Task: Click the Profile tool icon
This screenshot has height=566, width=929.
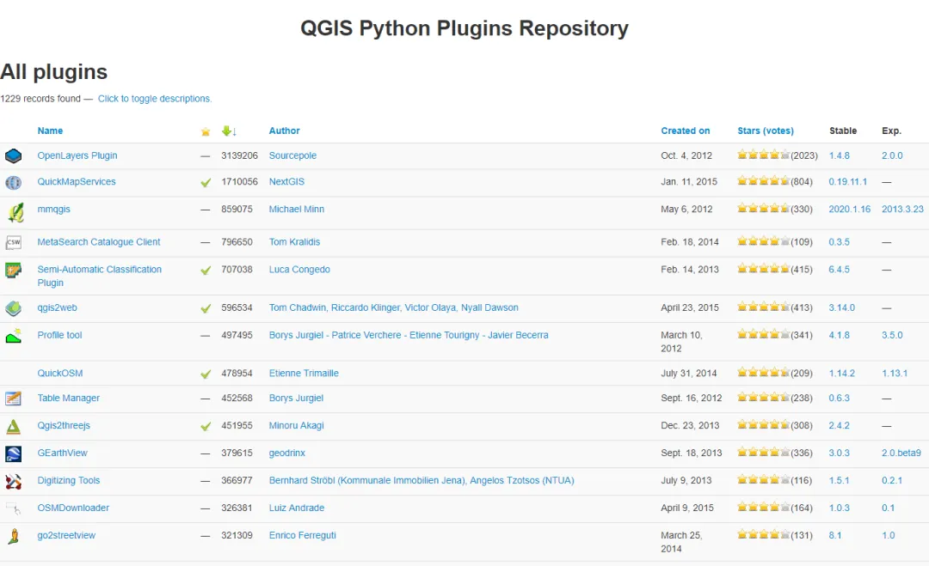Action: coord(13,336)
